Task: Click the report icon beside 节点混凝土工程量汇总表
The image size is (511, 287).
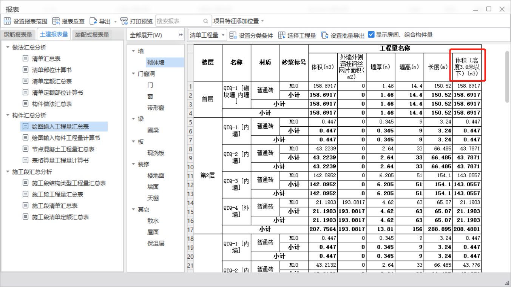Action: [x=25, y=149]
